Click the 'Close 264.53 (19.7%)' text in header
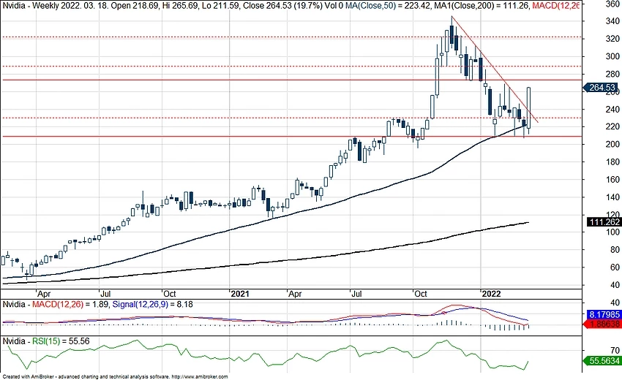Viewport: 622px width, 380px height. point(282,6)
